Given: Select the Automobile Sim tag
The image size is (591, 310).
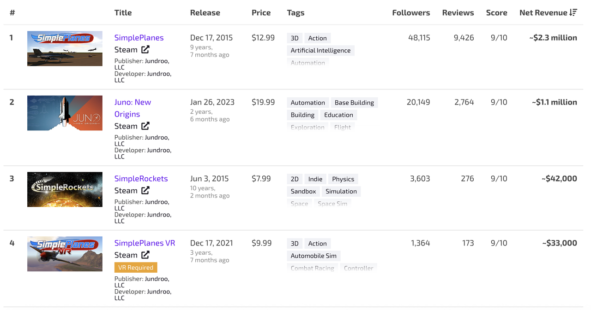Looking at the screenshot, I should 314,256.
